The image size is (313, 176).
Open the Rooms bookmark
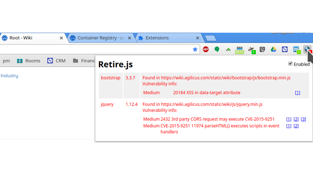pos(28,61)
